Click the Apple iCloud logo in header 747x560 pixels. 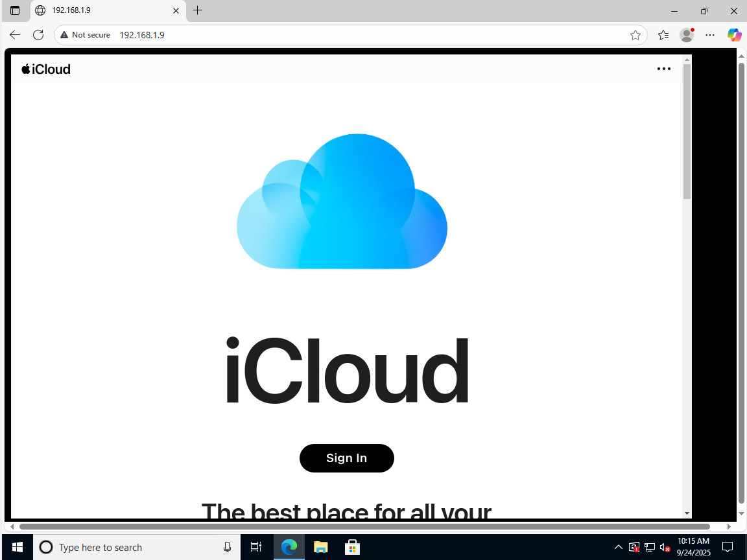click(x=46, y=69)
